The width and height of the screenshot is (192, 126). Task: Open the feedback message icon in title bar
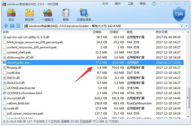(162, 4)
